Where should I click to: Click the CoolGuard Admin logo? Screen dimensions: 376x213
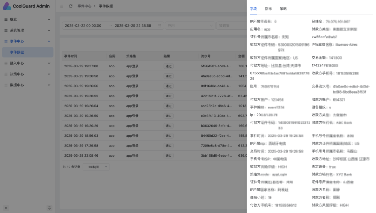click(7, 6)
